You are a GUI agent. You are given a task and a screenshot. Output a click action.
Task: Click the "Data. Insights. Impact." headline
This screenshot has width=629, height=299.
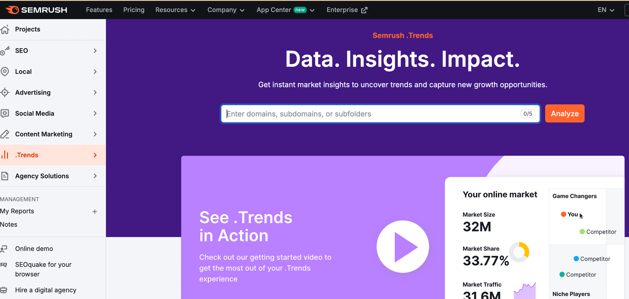(403, 59)
